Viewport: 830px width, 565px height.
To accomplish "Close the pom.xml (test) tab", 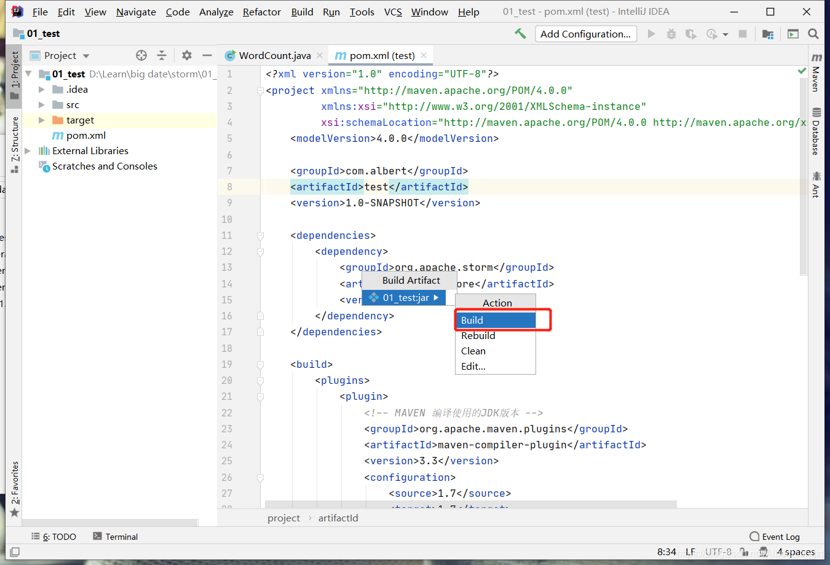I will (x=424, y=55).
